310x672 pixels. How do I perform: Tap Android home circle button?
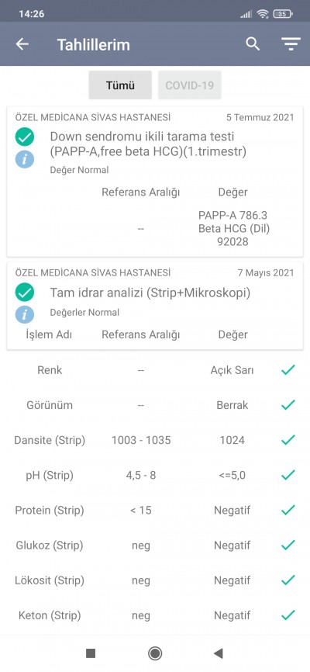pos(154,653)
